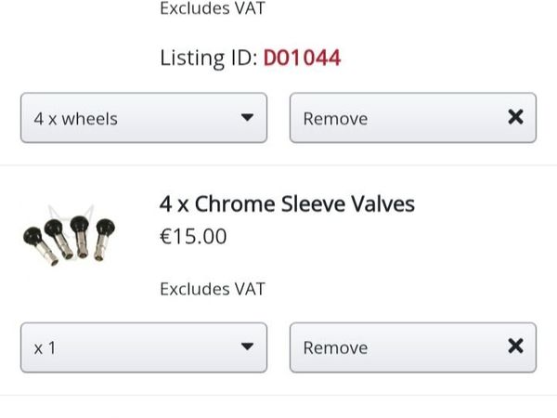
Task: Click the X icon in the valves Remove button
Action: (x=515, y=346)
